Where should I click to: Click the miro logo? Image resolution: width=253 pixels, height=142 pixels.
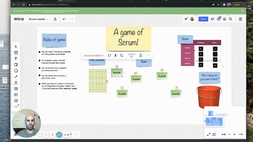[19, 19]
